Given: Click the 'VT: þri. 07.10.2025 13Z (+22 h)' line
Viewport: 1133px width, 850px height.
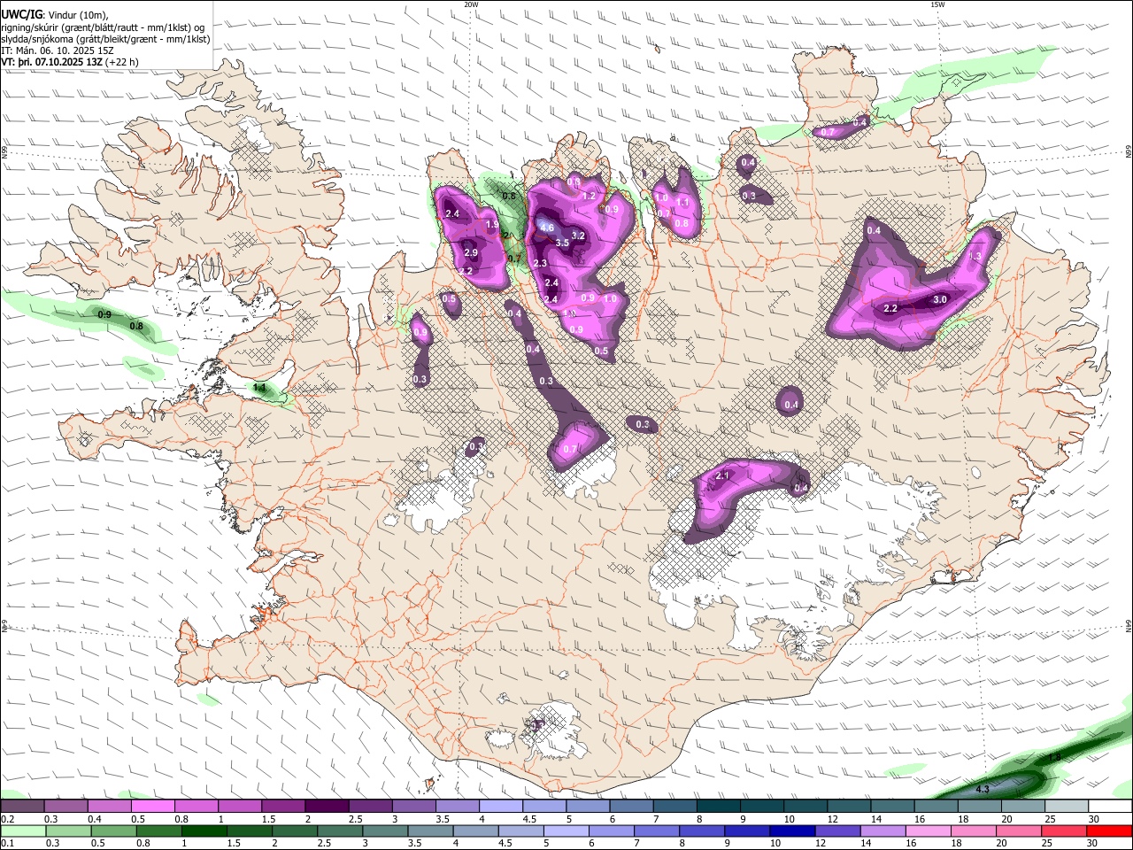Looking at the screenshot, I should [70, 62].
